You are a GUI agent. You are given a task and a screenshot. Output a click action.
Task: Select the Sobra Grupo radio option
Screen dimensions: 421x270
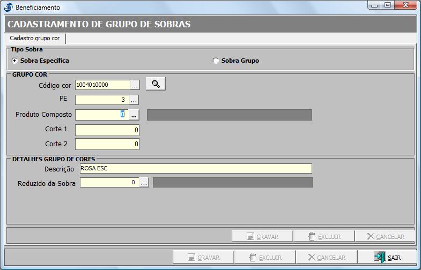click(x=216, y=61)
